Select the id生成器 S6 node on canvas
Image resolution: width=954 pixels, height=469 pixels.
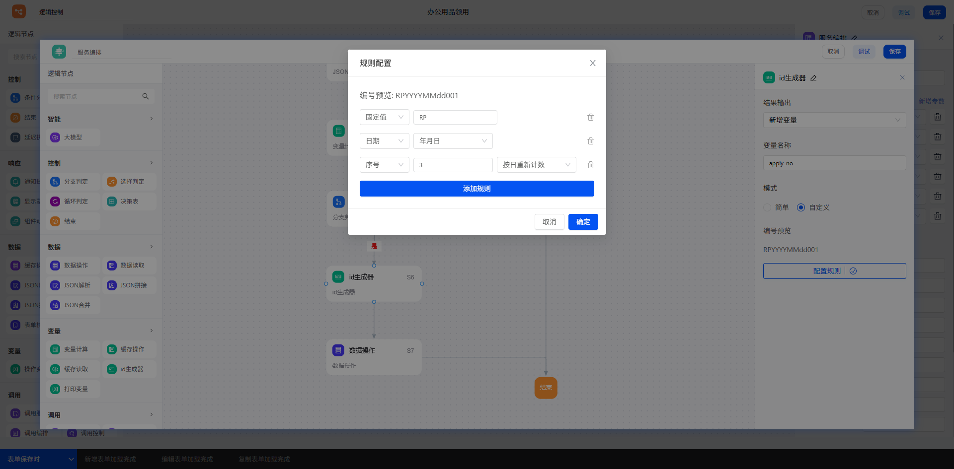[x=374, y=283]
